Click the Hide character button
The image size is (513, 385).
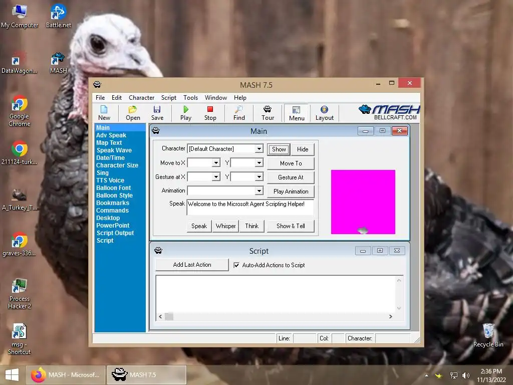pyautogui.click(x=303, y=149)
